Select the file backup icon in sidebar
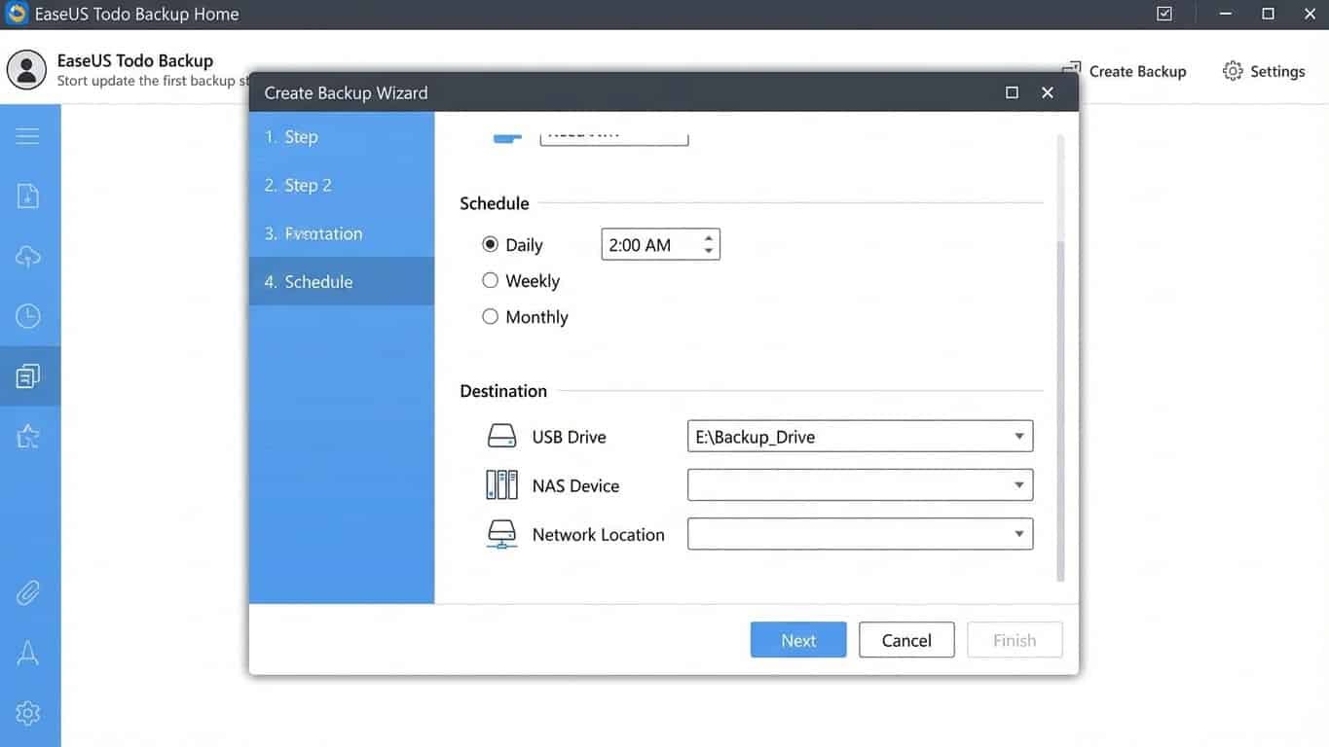 tap(29, 195)
